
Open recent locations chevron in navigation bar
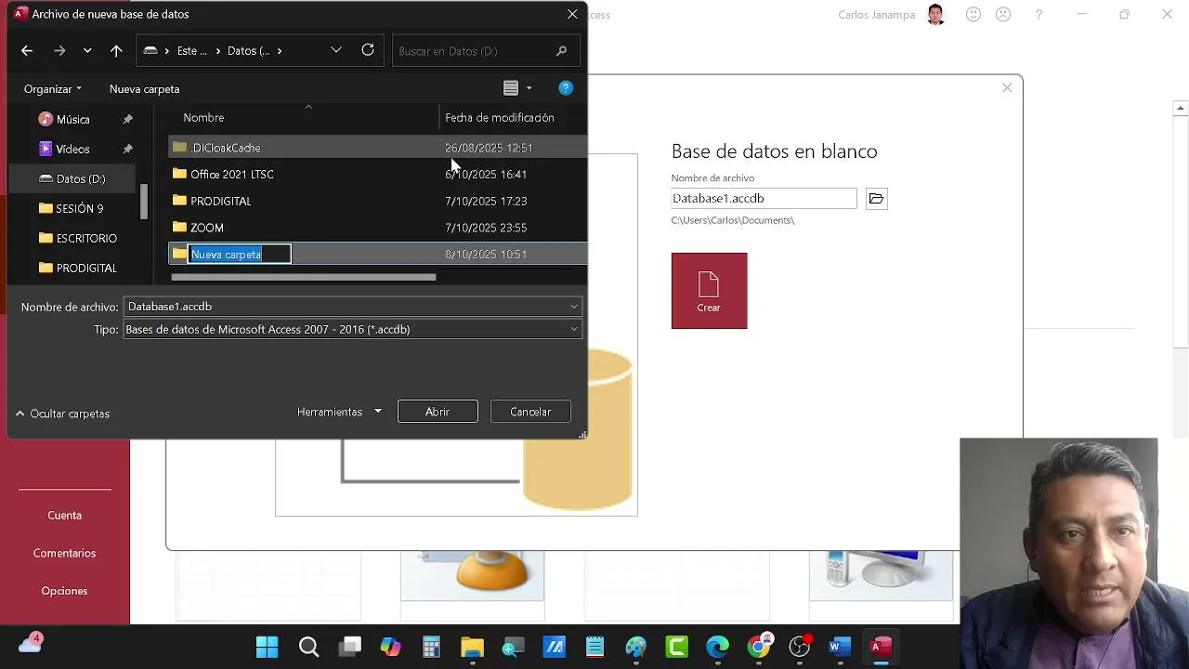click(87, 51)
